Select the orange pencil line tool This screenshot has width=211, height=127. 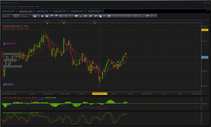tap(123, 16)
